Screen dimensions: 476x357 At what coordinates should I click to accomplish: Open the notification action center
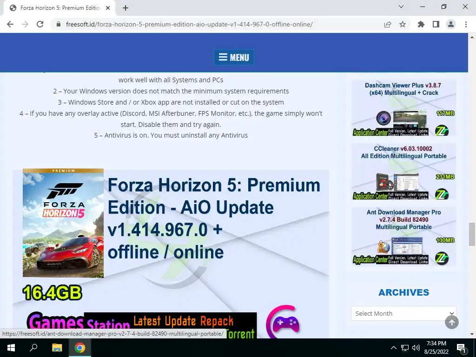pos(461,348)
